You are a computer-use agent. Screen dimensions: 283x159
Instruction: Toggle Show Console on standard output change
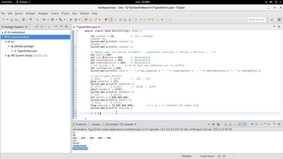[x=240, y=124]
